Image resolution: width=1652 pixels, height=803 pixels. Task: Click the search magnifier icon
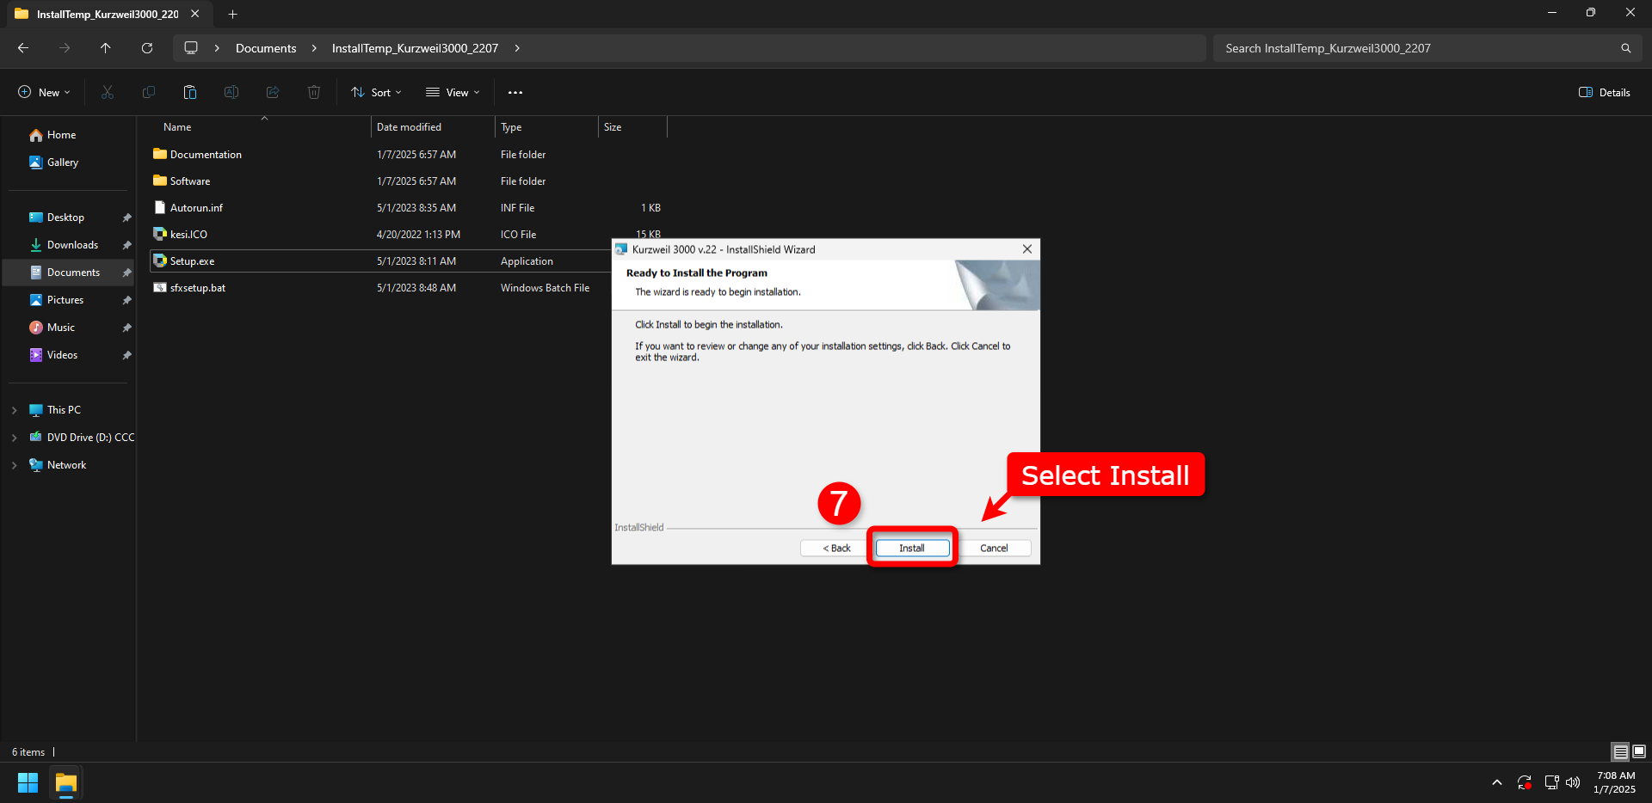click(1625, 48)
